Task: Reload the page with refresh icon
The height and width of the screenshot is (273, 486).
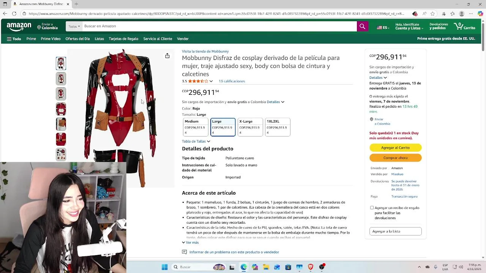Action: point(14,14)
